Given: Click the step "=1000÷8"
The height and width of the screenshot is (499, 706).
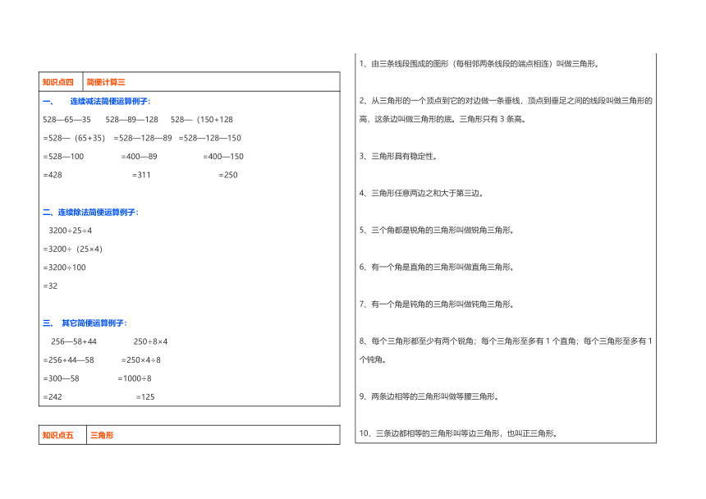Looking at the screenshot, I should click(135, 378).
